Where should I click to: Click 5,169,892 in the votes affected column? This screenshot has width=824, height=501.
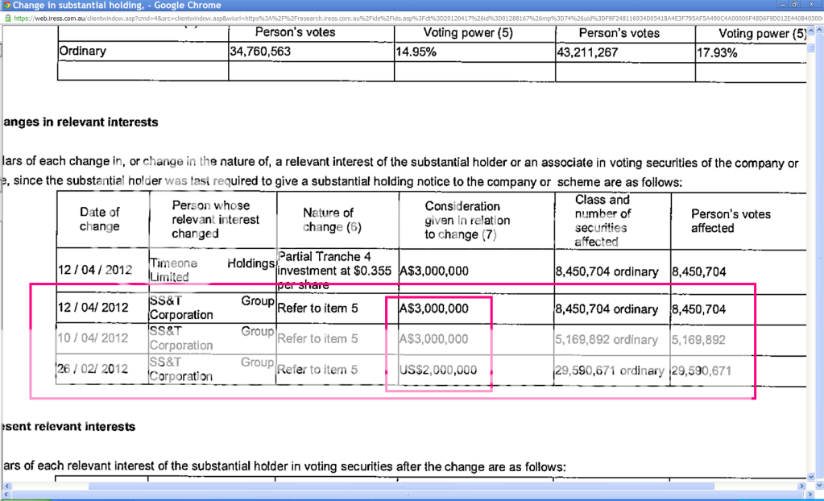coord(699,340)
